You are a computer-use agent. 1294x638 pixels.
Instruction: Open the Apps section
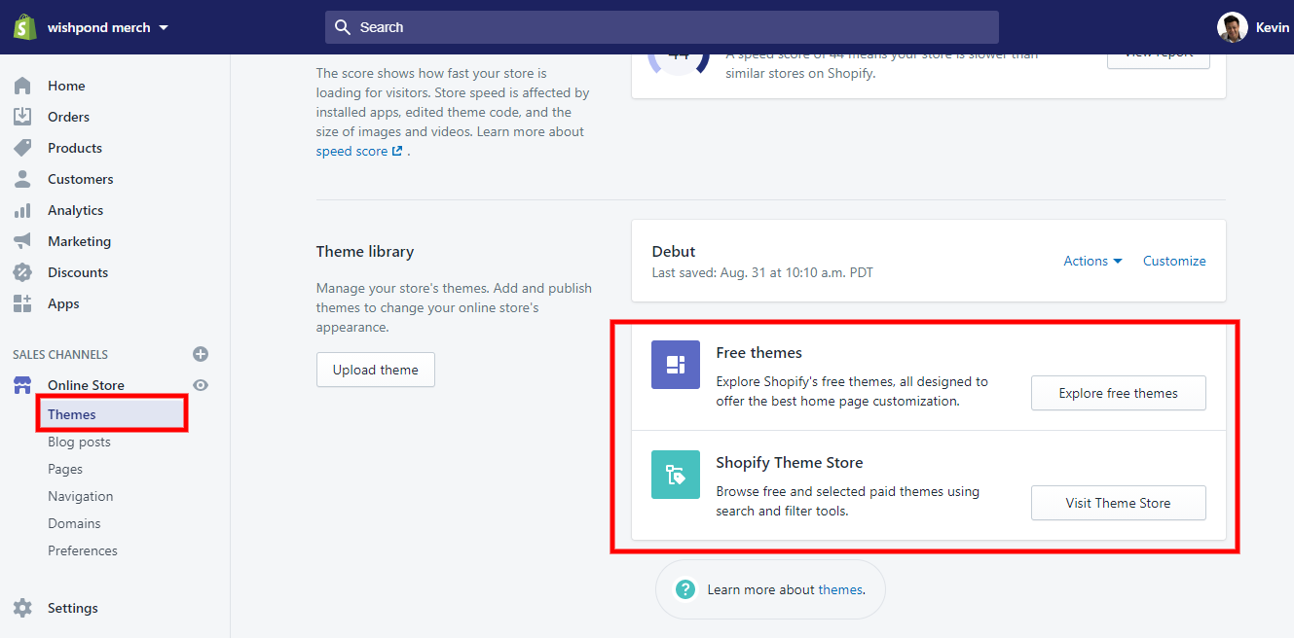[63, 303]
